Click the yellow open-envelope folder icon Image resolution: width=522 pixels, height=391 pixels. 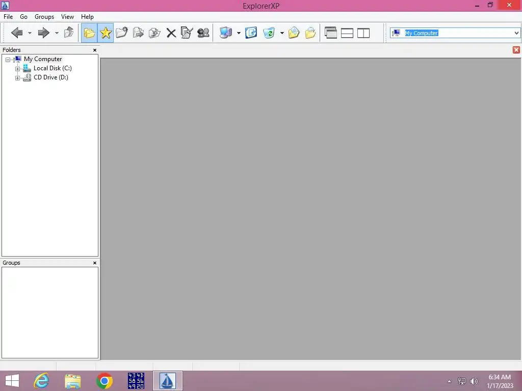(294, 33)
